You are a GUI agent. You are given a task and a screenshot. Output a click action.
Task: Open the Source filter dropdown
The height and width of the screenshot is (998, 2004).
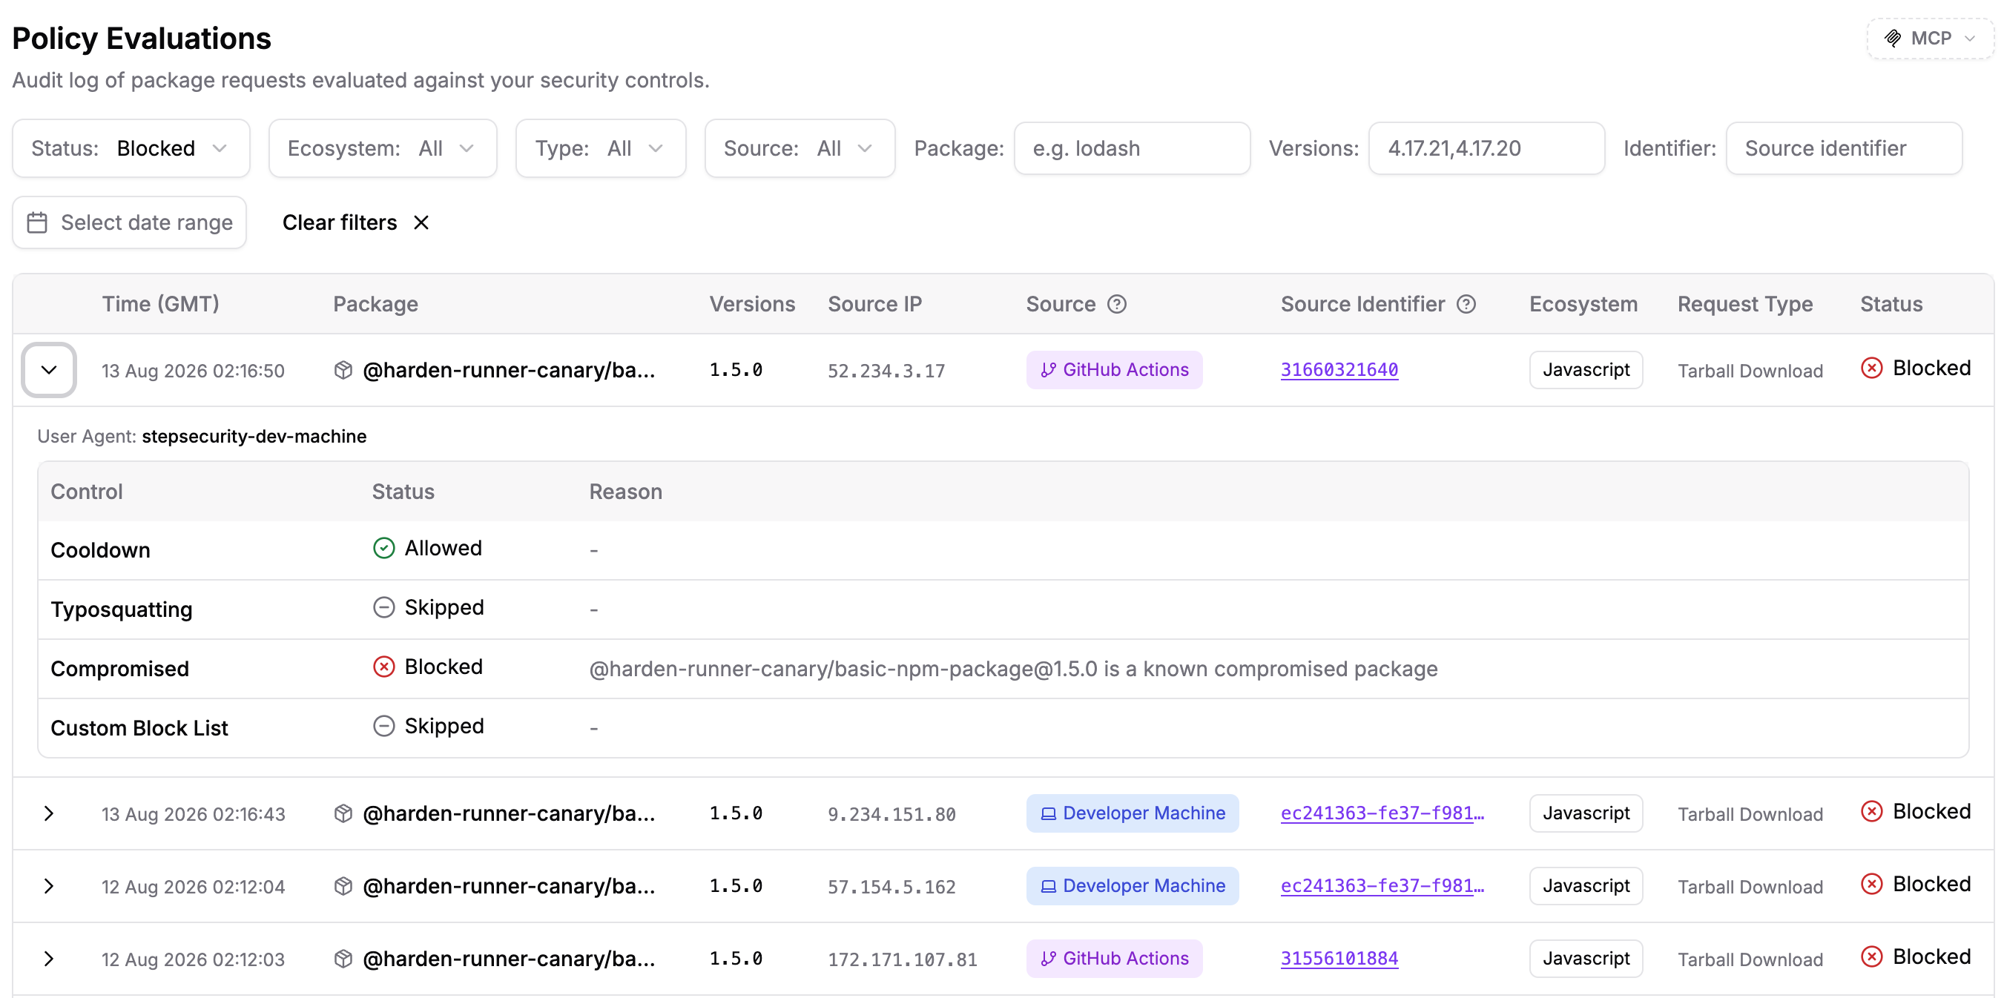(800, 148)
